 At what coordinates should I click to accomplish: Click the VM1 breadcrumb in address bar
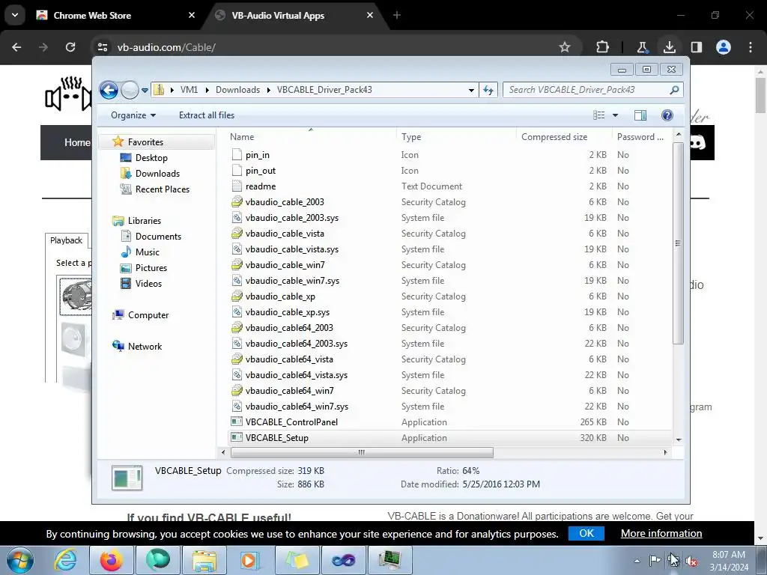click(189, 90)
